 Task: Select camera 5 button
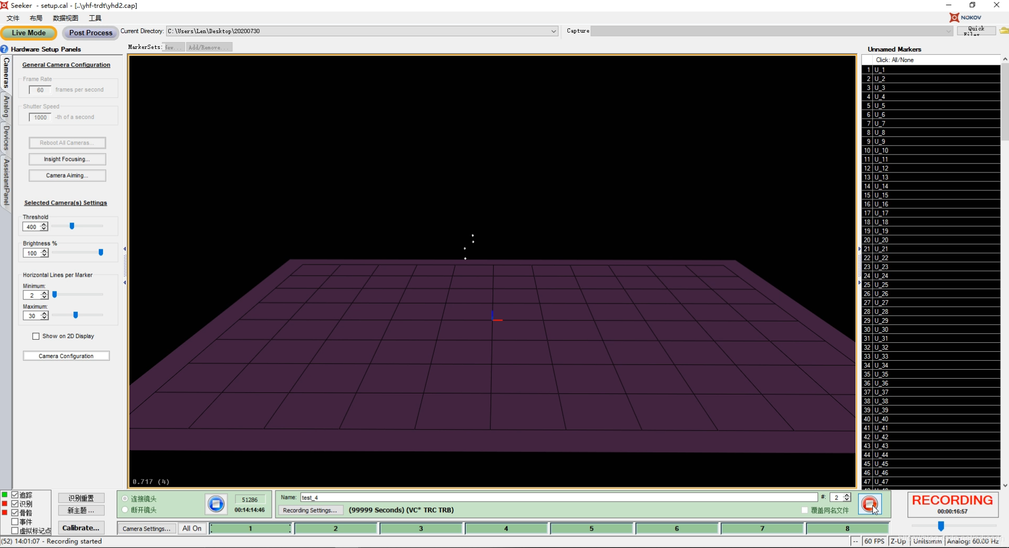592,529
